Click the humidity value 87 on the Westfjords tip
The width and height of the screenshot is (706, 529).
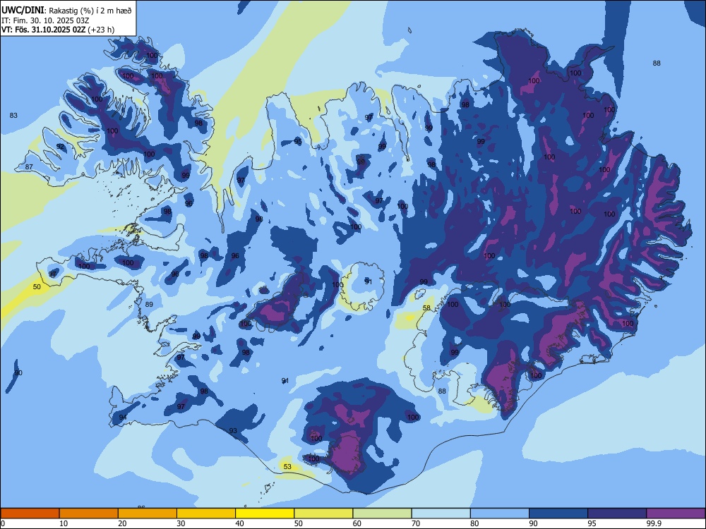tap(29, 167)
